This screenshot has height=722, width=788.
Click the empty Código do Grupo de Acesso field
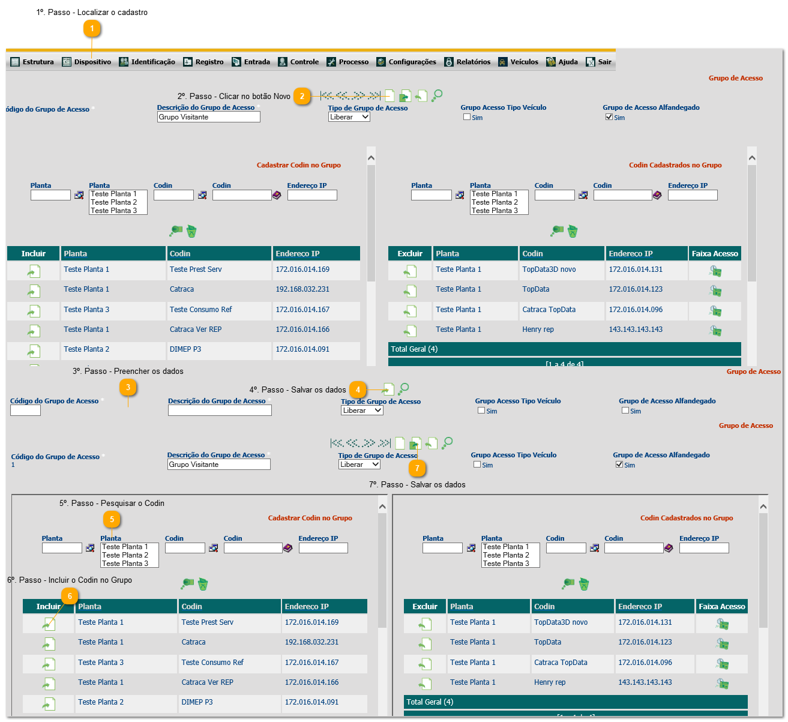(25, 411)
